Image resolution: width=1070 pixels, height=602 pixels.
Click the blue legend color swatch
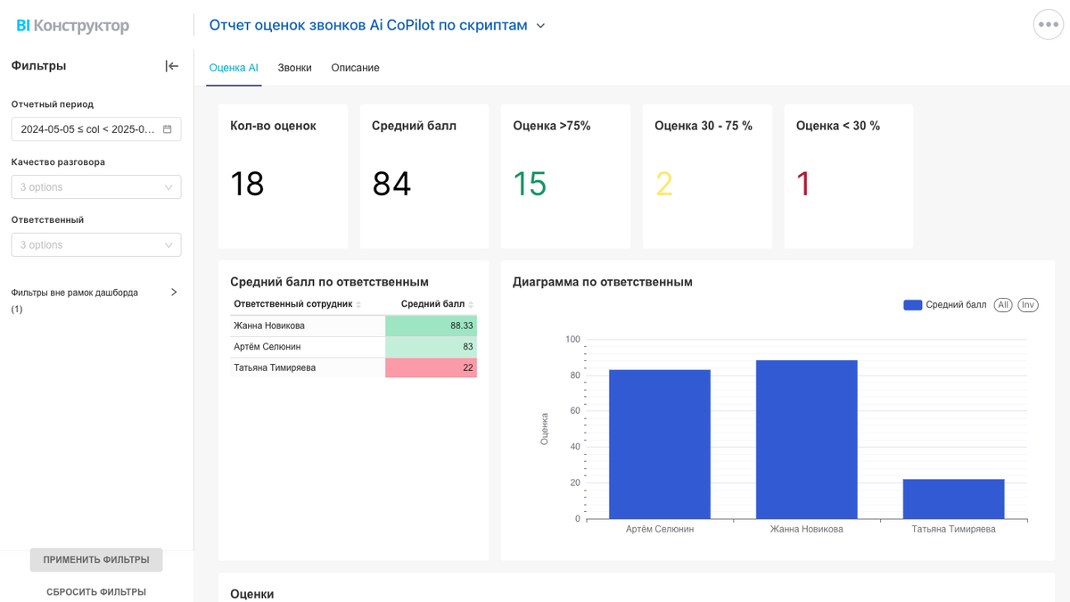(x=911, y=304)
